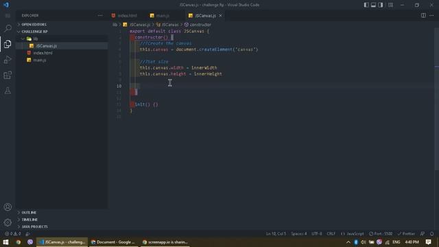
Task: Open notifications bell in status bar
Action: tap(431, 233)
